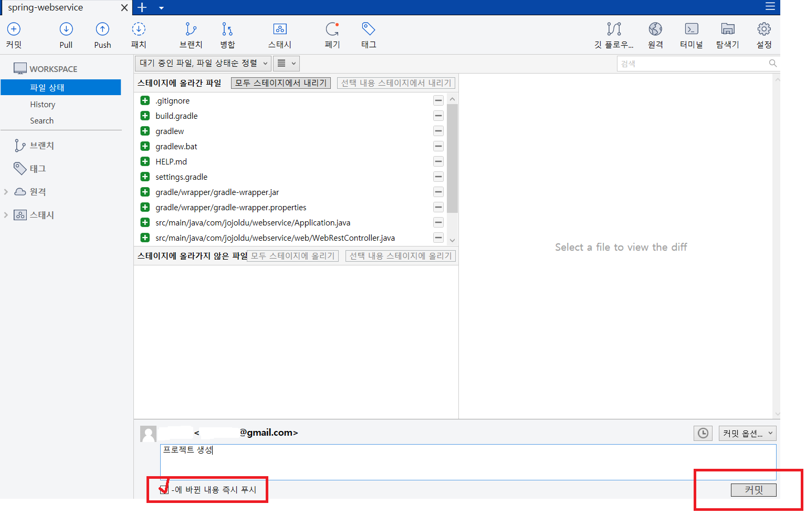The height and width of the screenshot is (514, 806).
Task: Click staged files scrollbar up arrow
Action: tap(453, 99)
